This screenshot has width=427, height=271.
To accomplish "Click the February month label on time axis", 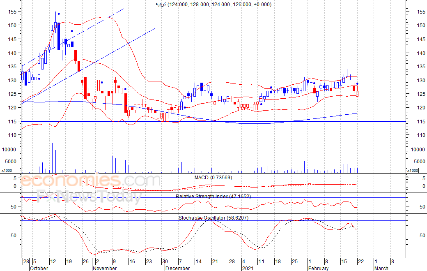I will [318, 268].
